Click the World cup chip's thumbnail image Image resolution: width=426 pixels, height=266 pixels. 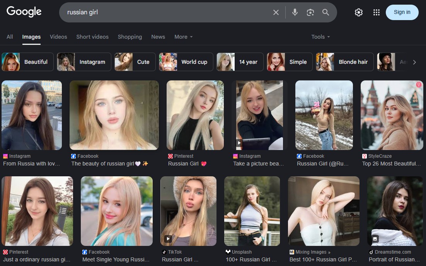coord(168,62)
